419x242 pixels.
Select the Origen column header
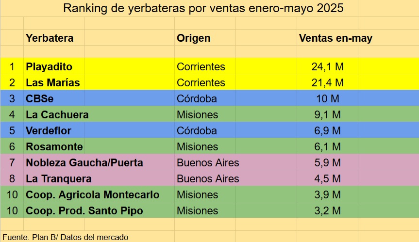tap(194, 38)
